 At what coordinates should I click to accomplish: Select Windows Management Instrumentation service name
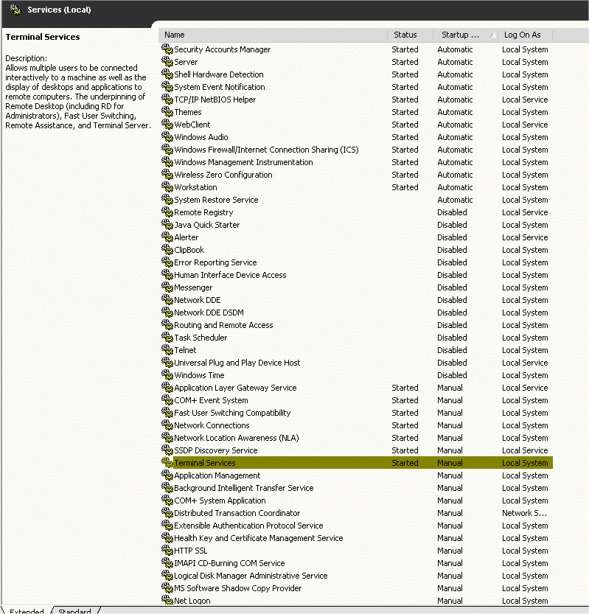coord(243,162)
